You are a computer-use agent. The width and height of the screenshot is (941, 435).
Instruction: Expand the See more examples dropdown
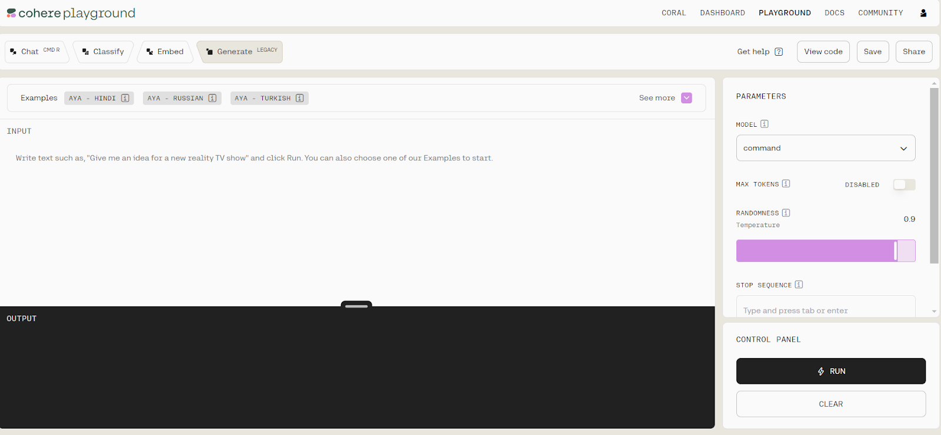[686, 98]
